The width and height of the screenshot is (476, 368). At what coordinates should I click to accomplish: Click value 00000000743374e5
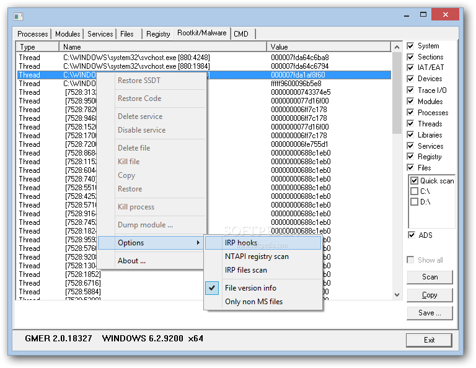301,92
